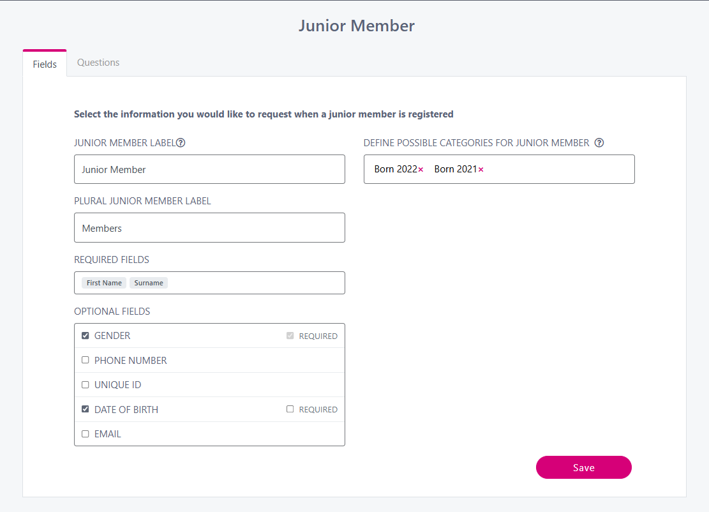709x512 pixels.
Task: Uncheck the Date of Birth field
Action: pyautogui.click(x=85, y=409)
